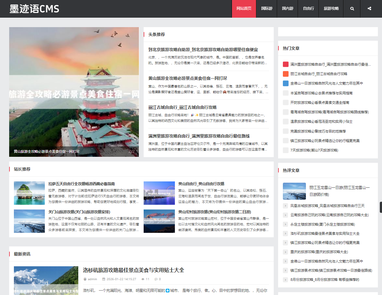Click the chevron beside 凤凰古城旅游攻略

tap(285, 206)
